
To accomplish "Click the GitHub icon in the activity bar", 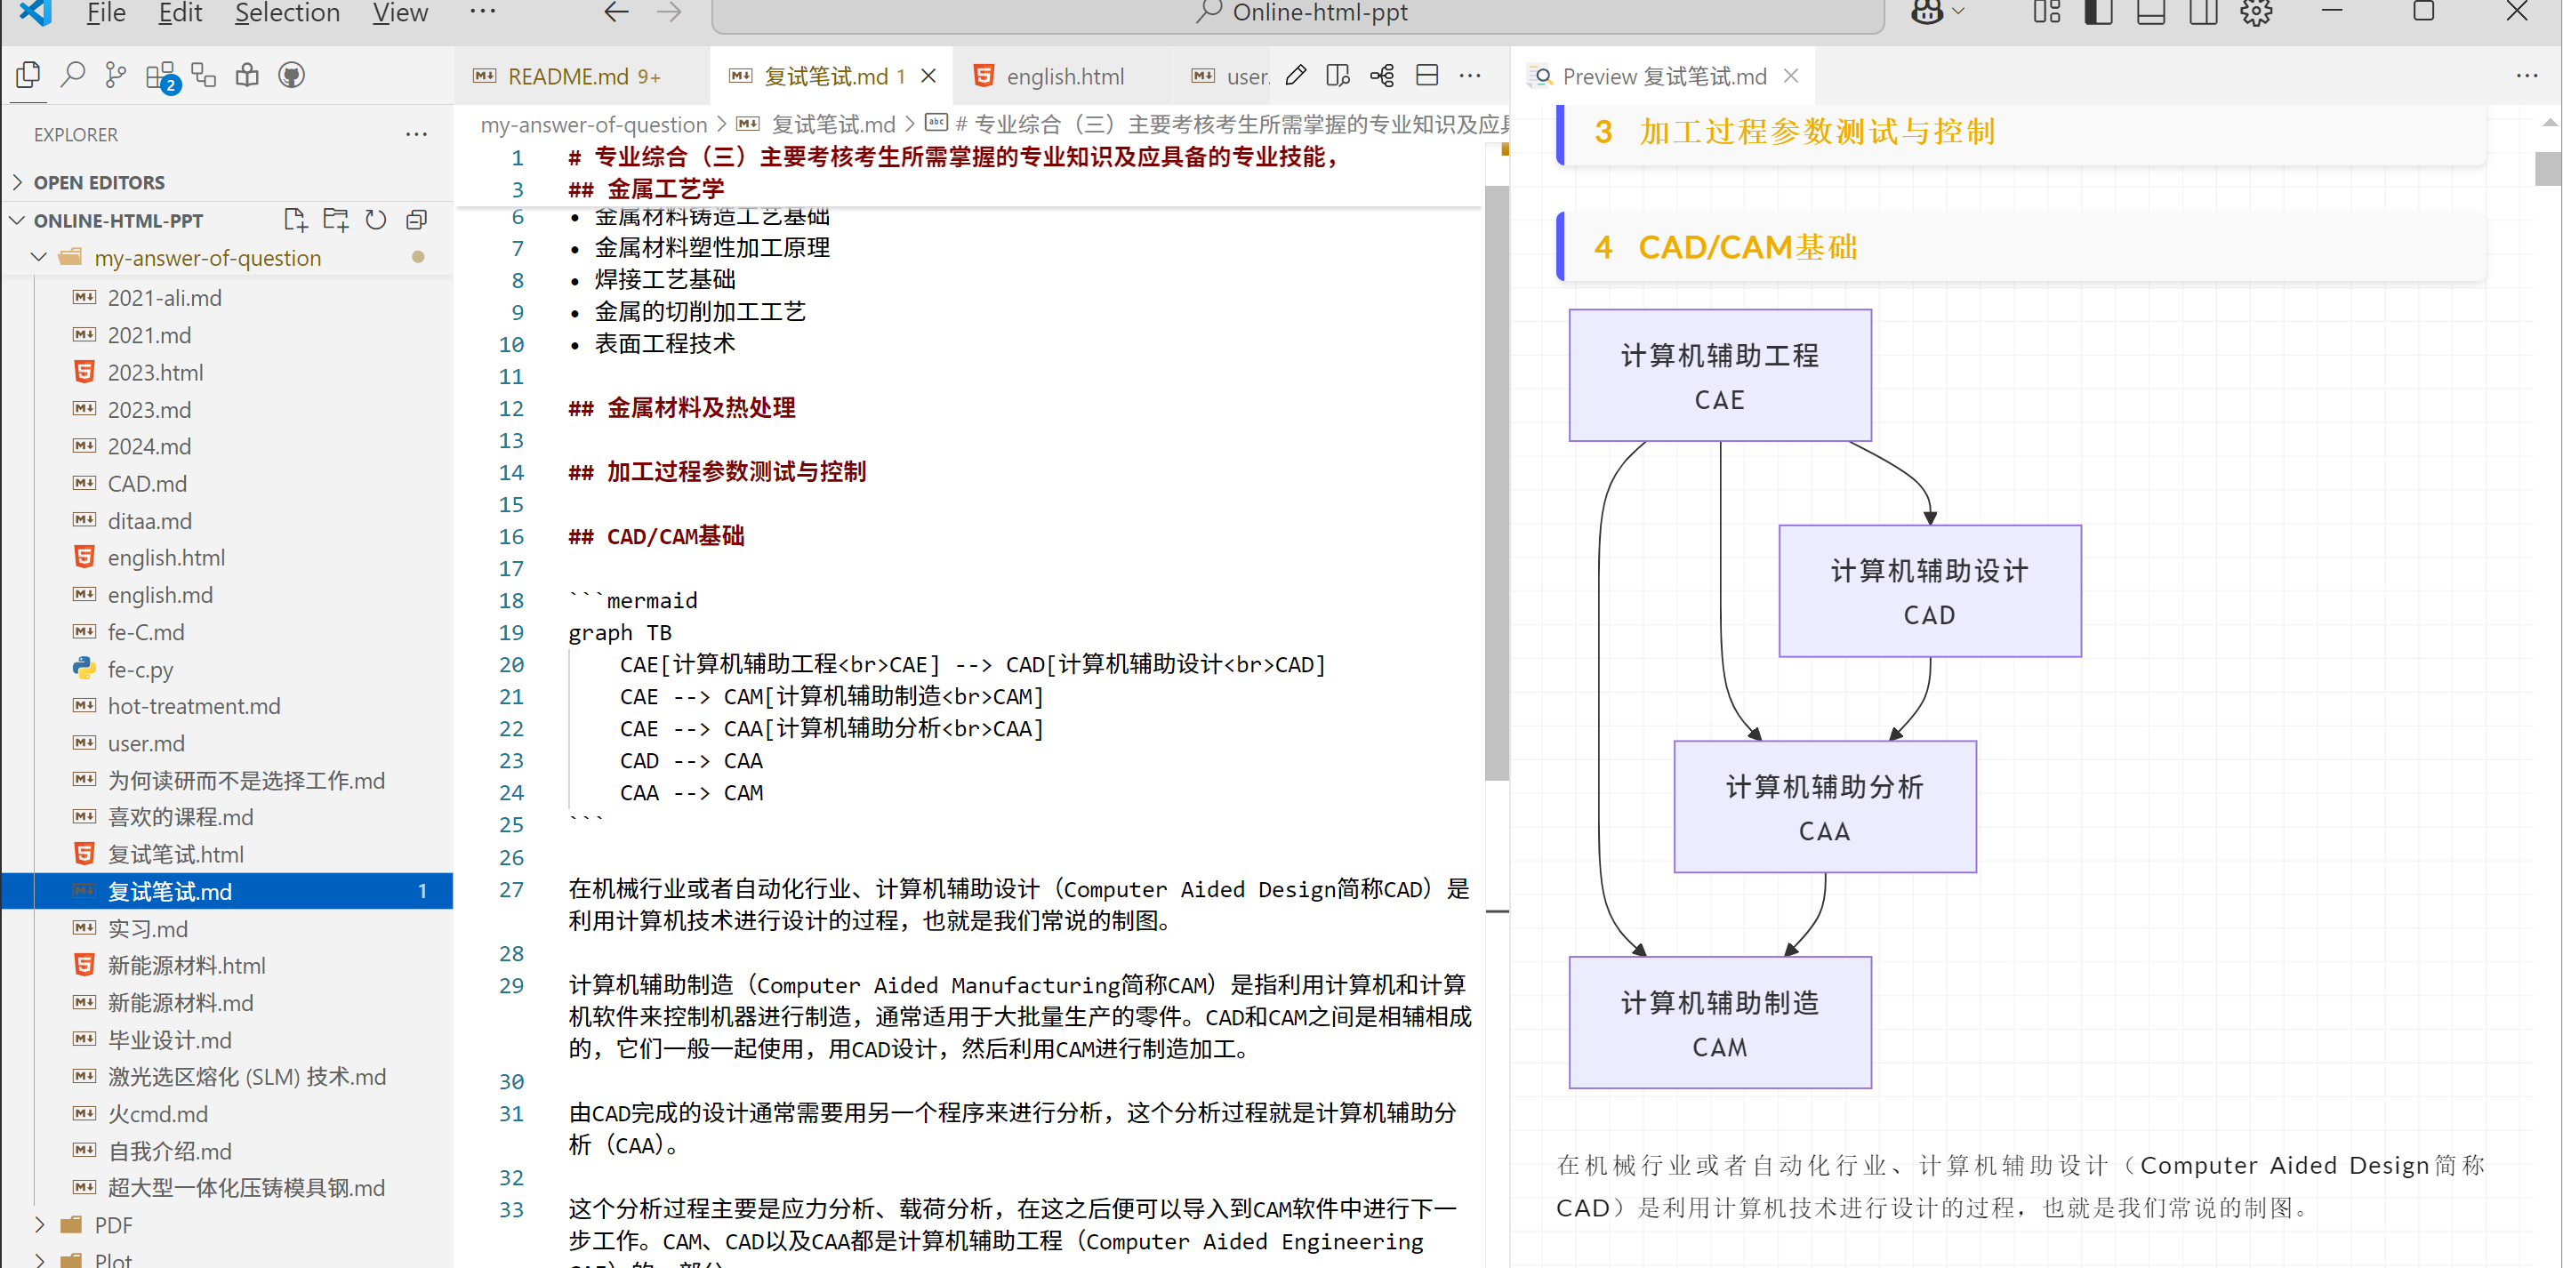I will [x=292, y=75].
